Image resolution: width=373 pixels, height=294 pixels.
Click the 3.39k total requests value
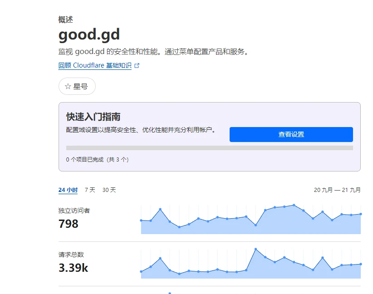point(73,268)
